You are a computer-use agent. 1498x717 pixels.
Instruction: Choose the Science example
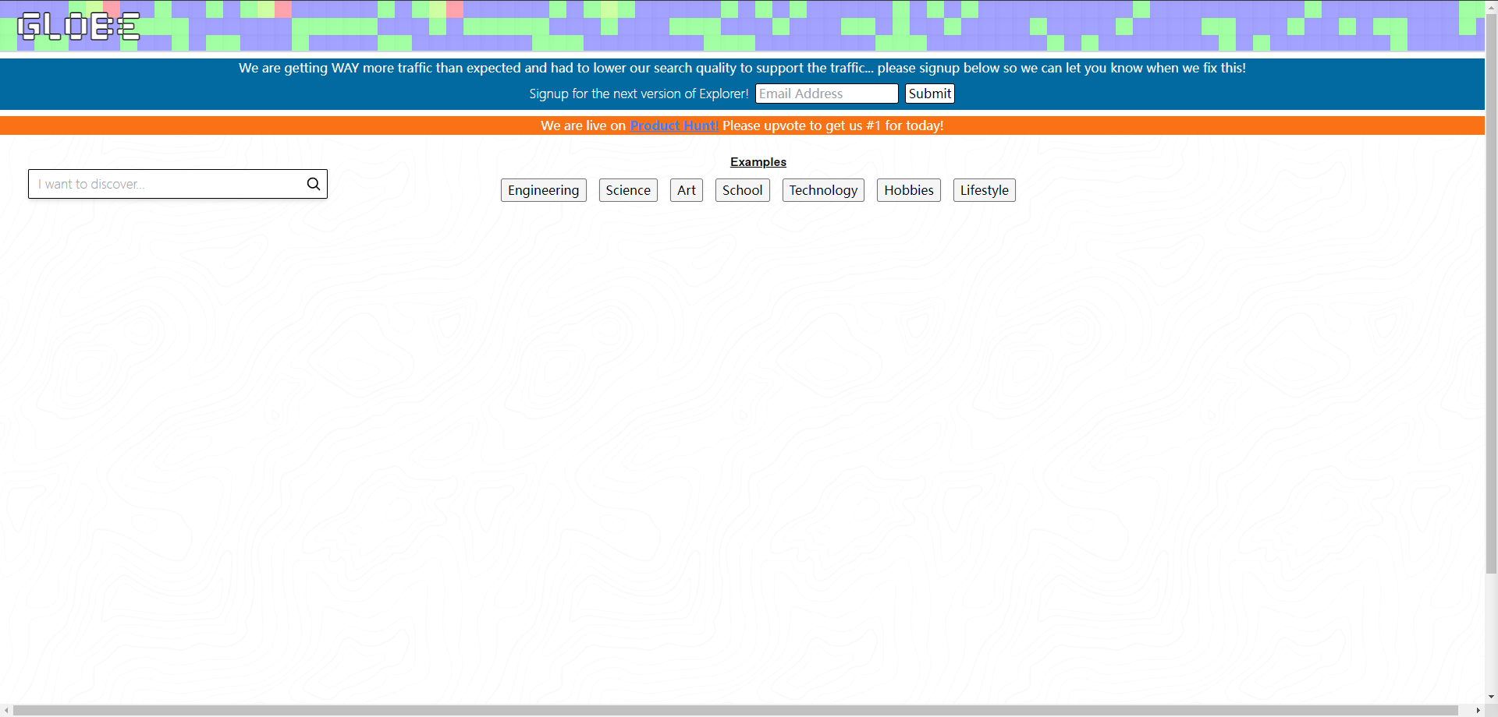628,190
